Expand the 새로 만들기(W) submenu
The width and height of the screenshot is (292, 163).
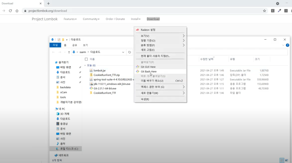point(160,93)
